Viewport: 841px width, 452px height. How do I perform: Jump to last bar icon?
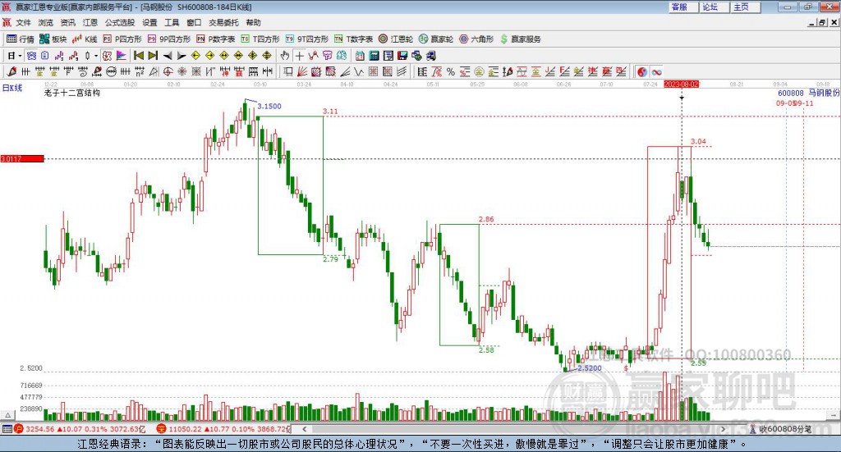tap(153, 56)
